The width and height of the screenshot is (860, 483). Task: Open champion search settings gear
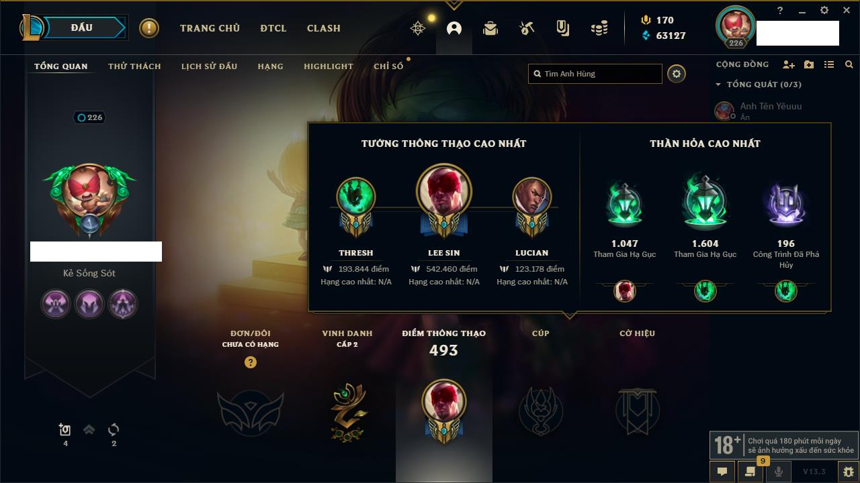pyautogui.click(x=677, y=74)
